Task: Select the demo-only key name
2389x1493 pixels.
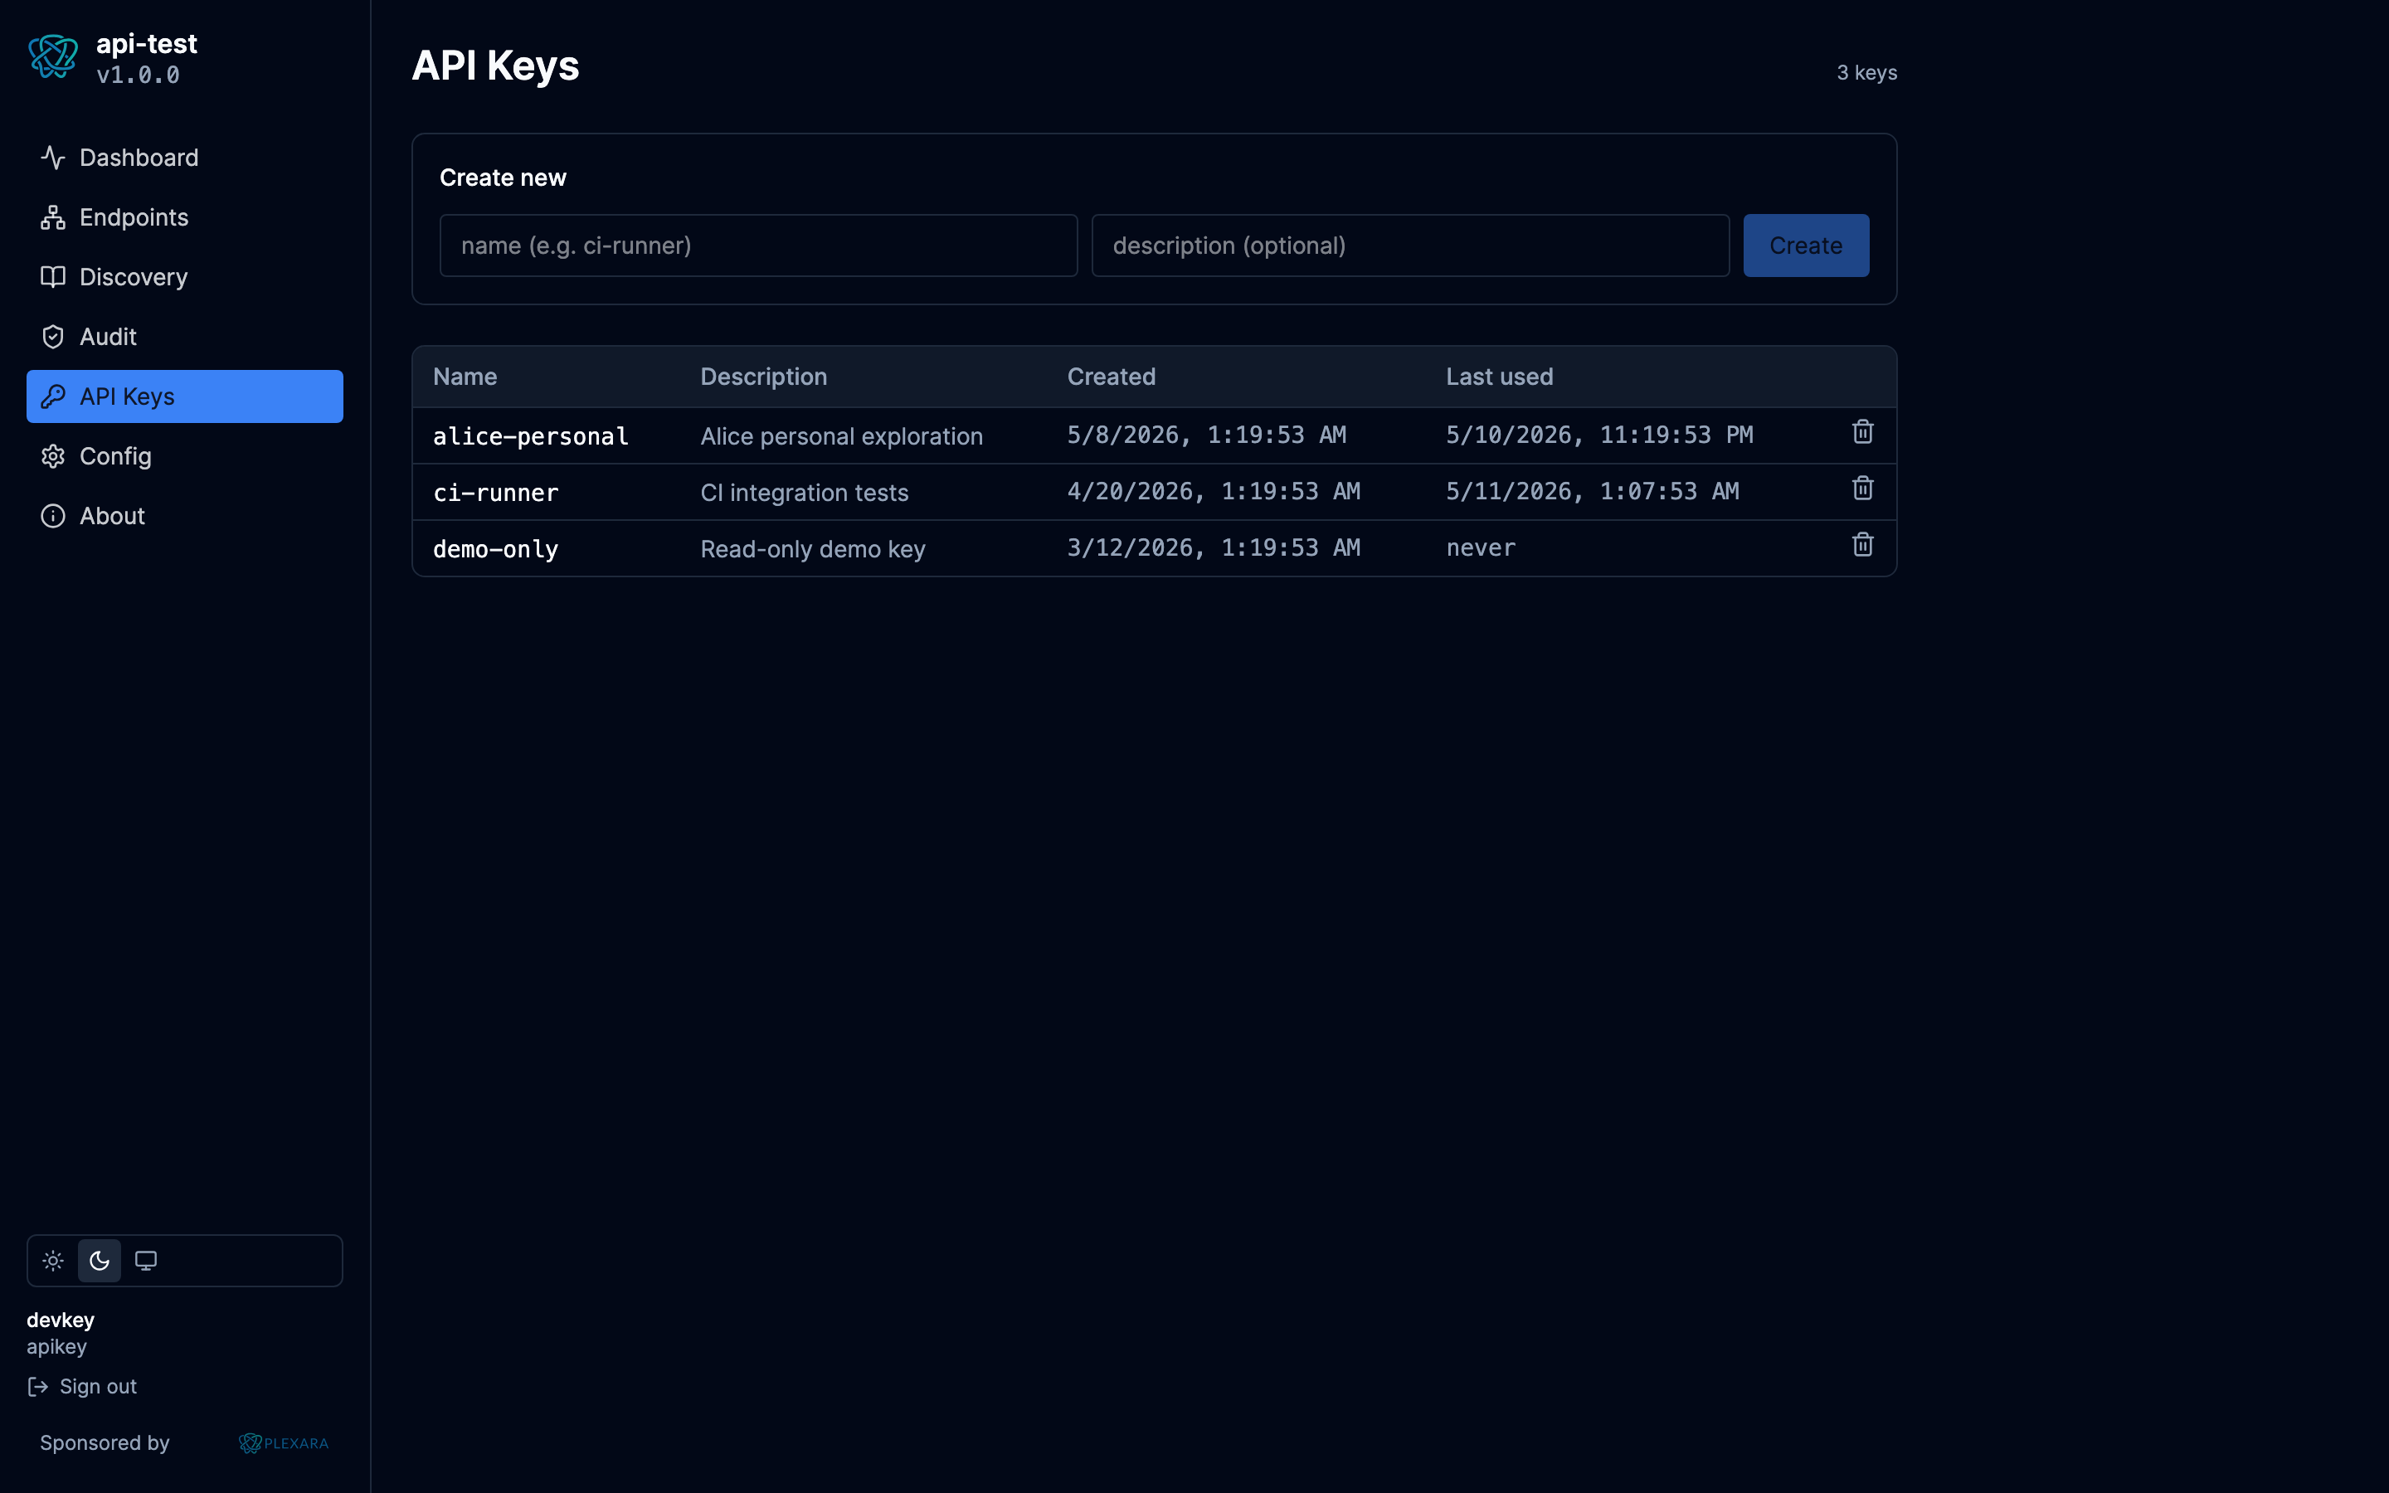Action: [x=495, y=549]
